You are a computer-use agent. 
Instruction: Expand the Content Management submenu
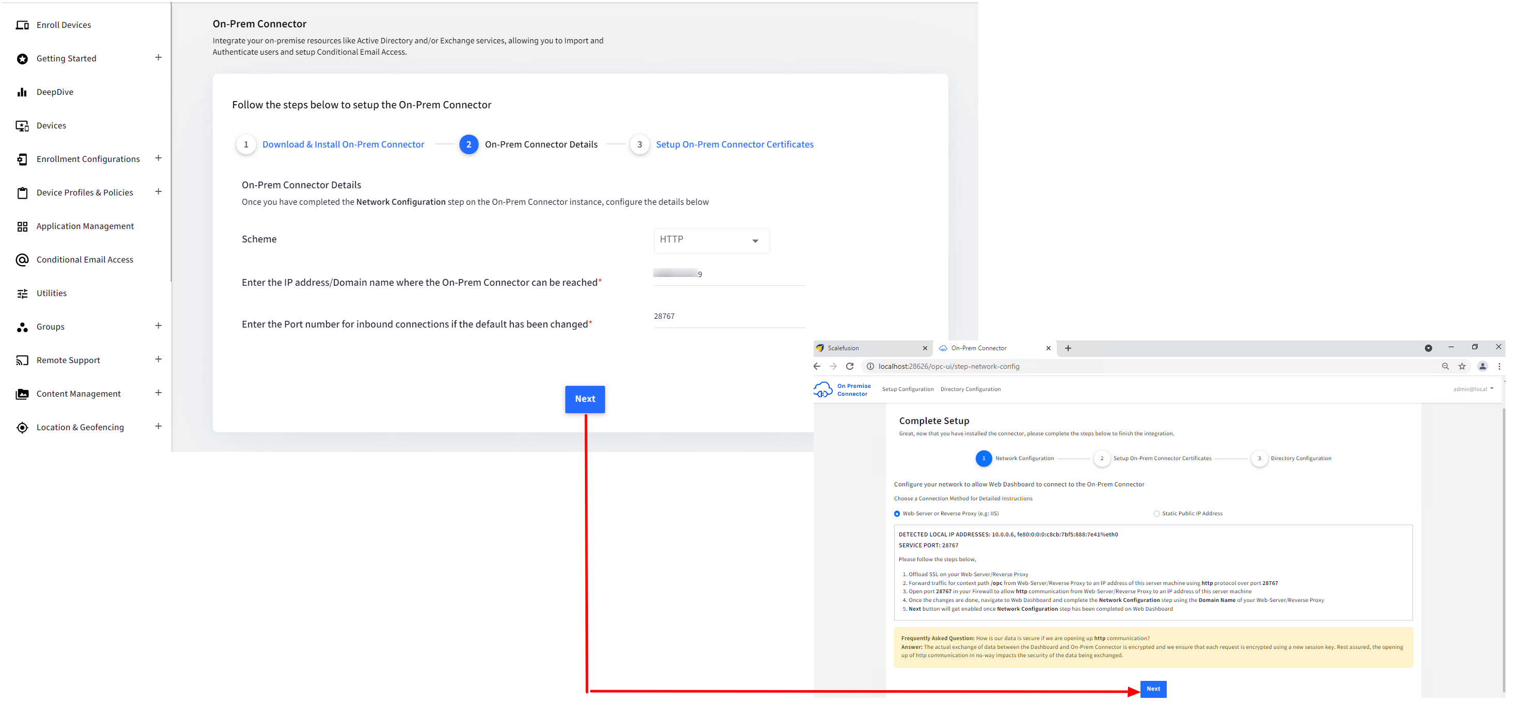pos(158,393)
